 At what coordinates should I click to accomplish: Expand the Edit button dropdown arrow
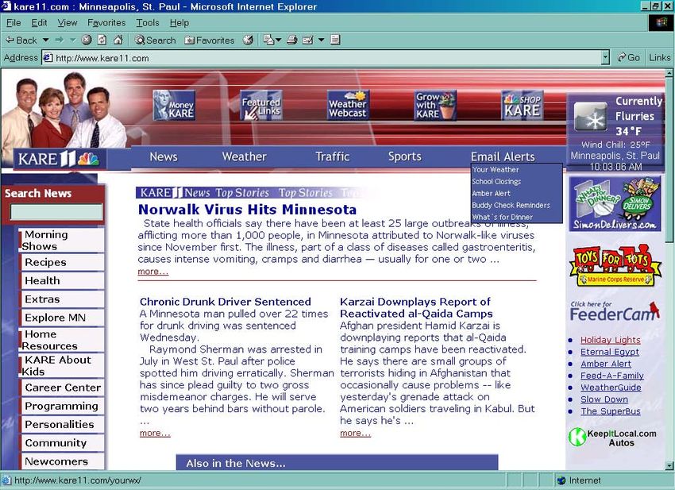321,40
